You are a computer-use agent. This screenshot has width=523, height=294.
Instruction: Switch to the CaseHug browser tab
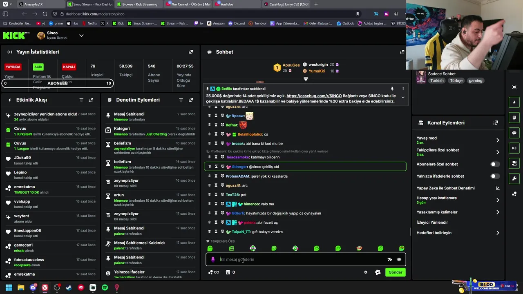[286, 4]
